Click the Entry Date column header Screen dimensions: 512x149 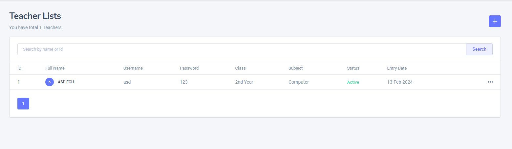coord(397,68)
